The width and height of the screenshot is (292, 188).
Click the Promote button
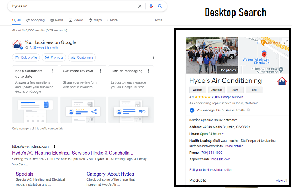54,57
